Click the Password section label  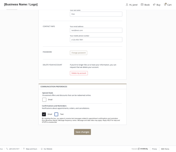coord(47,52)
